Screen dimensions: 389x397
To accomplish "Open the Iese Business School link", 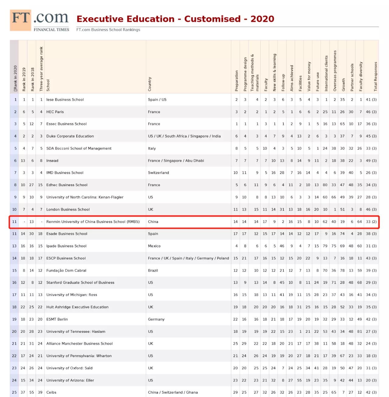I will coord(65,99).
